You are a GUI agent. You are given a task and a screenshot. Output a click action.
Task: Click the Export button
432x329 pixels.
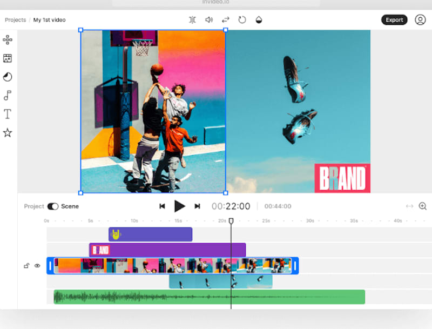[394, 19]
